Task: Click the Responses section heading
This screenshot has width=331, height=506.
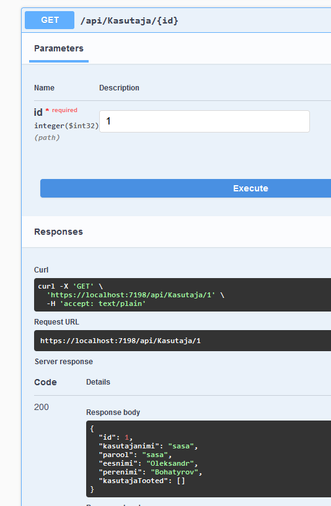Action: tap(58, 232)
